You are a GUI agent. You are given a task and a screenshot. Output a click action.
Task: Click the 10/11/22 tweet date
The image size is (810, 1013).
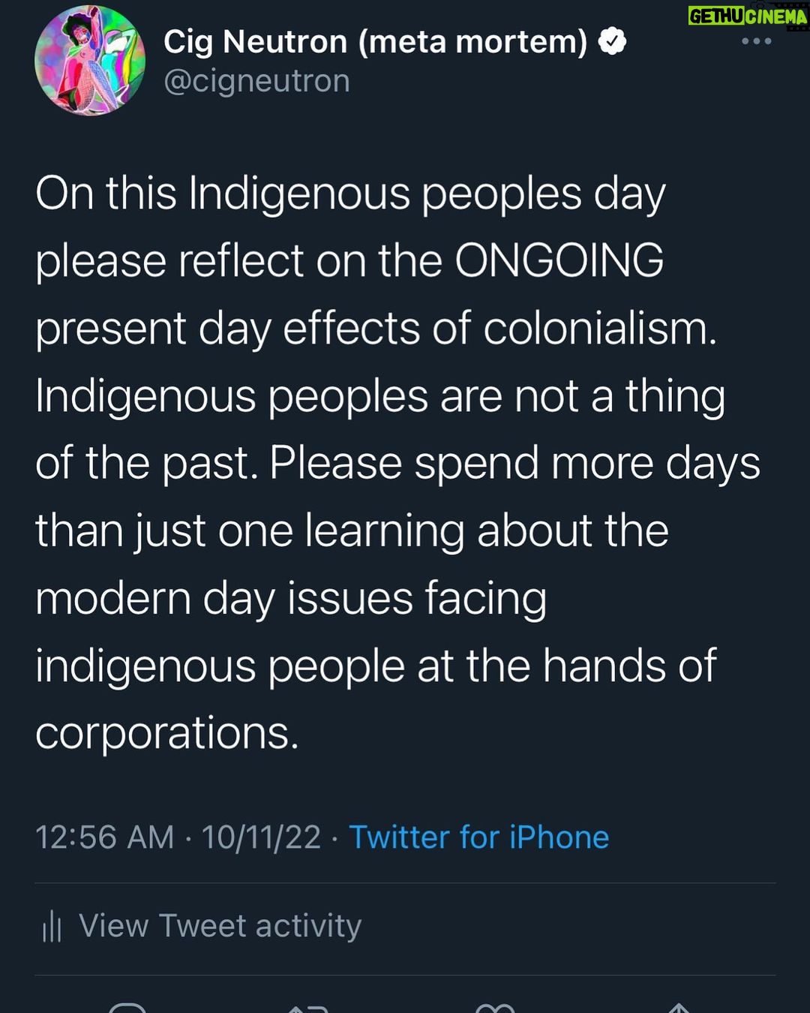point(261,837)
